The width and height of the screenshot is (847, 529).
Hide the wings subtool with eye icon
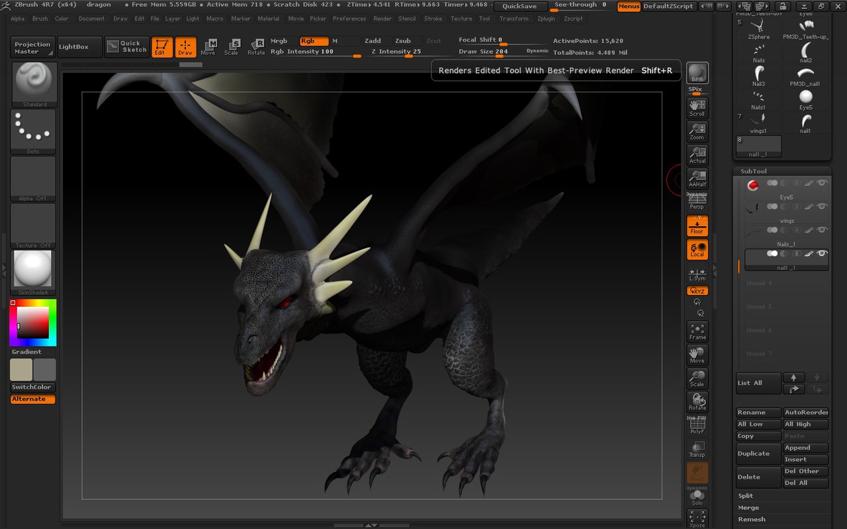(823, 206)
